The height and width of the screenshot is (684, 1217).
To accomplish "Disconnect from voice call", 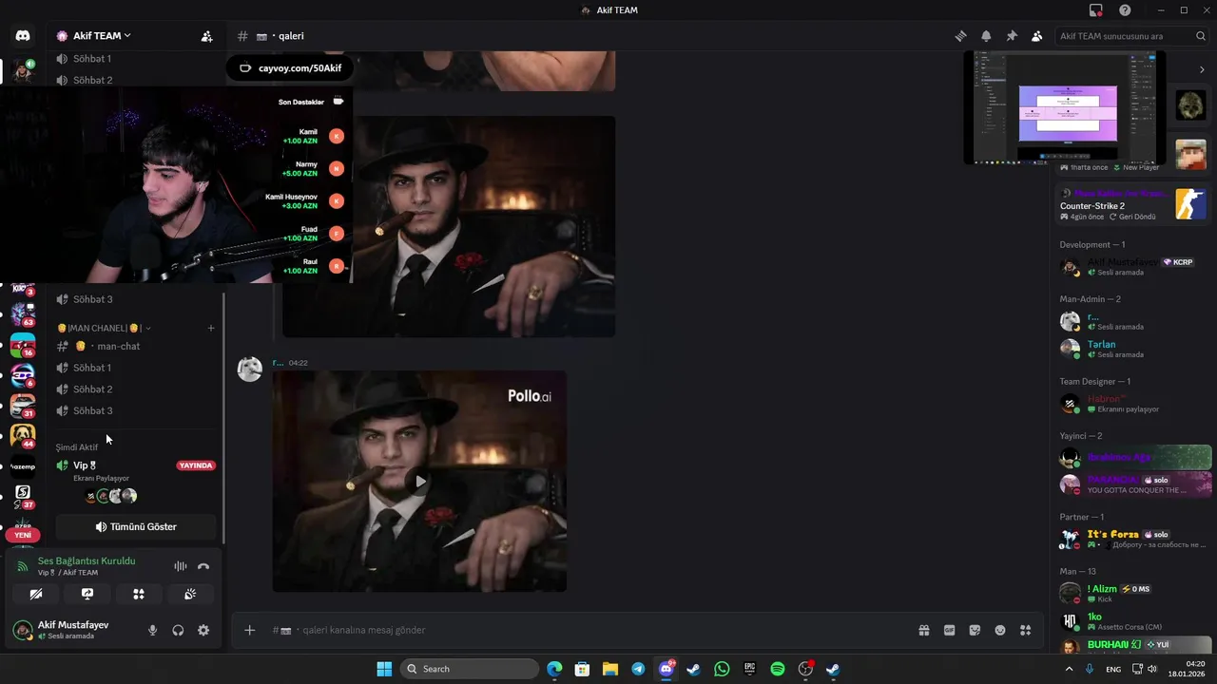I will coord(203,566).
